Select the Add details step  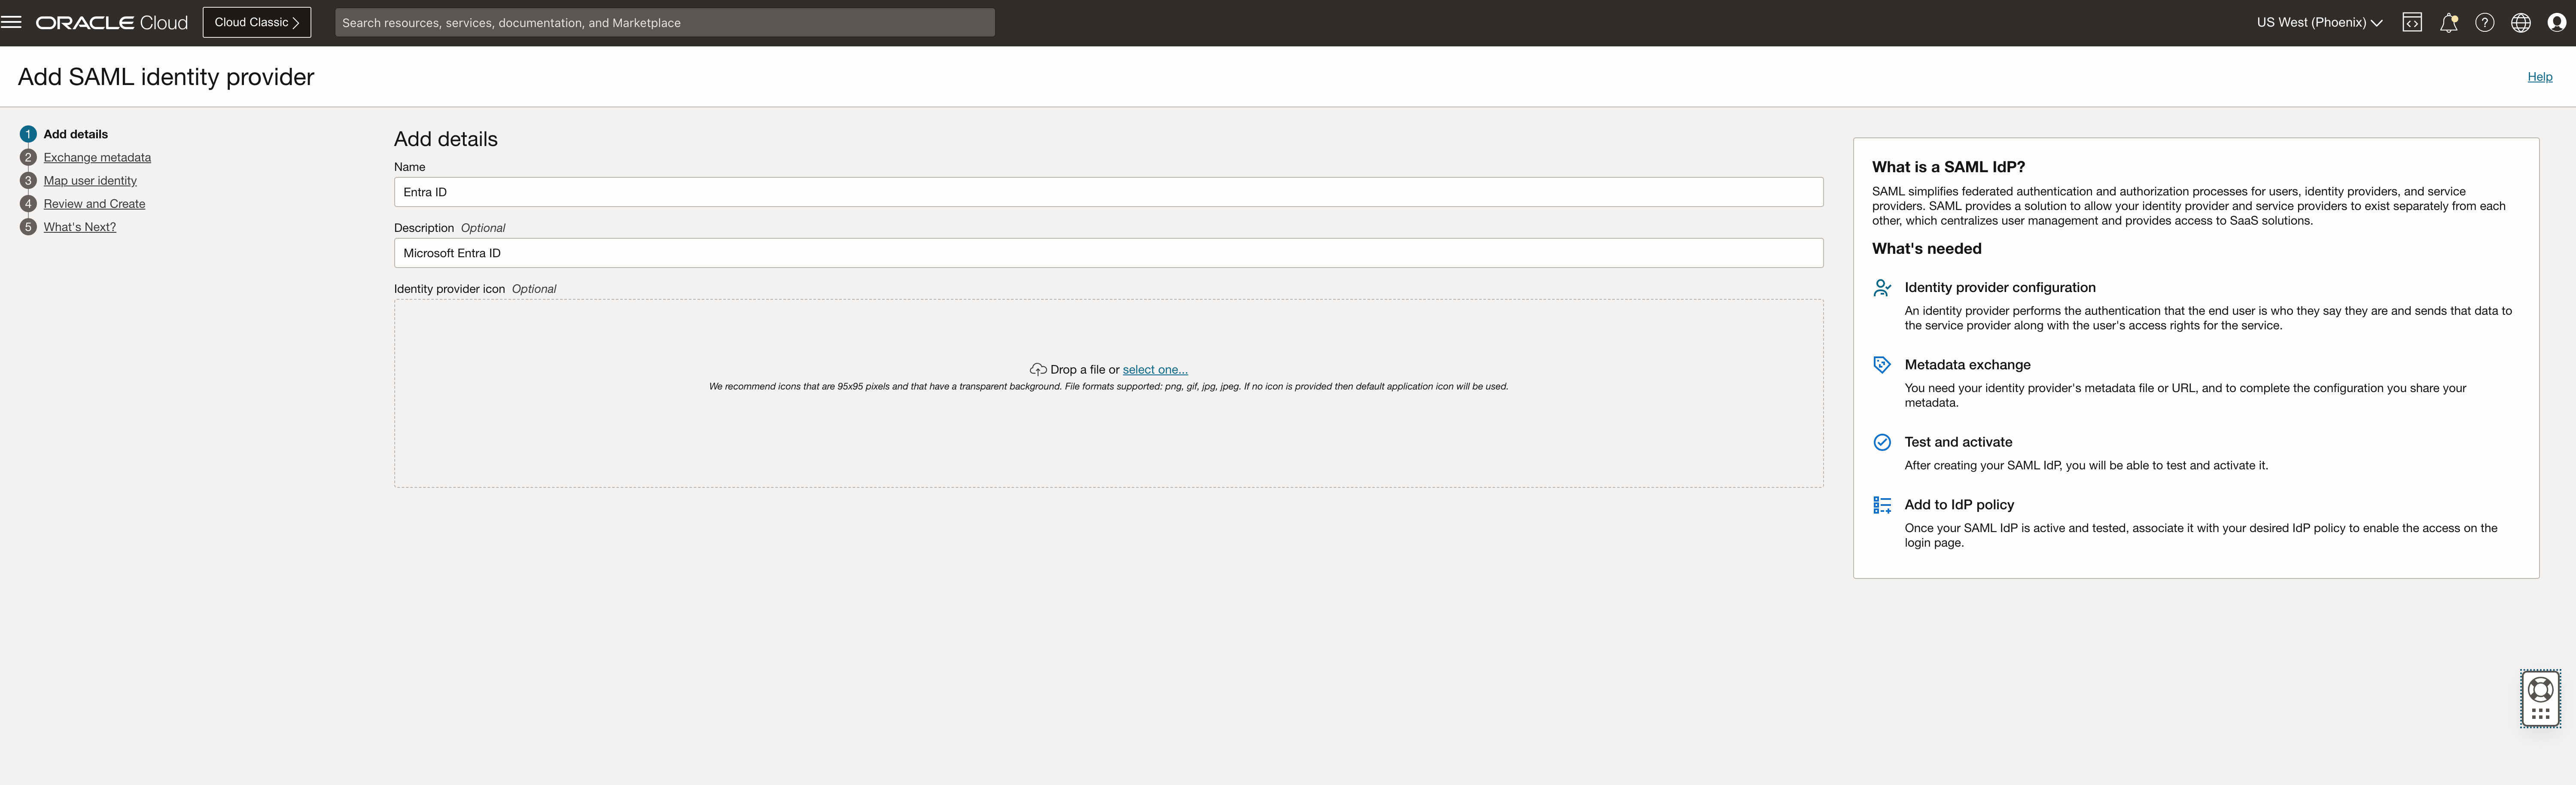click(x=75, y=134)
